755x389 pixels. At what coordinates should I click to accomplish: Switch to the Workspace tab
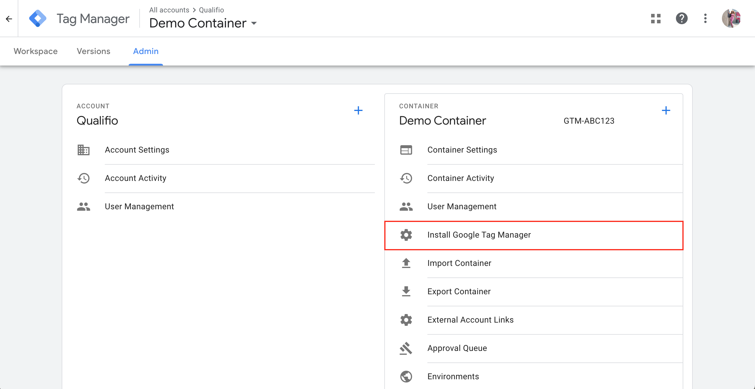[36, 51]
